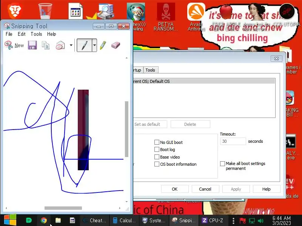Click the Set as default button
The width and height of the screenshot is (302, 226).
tap(150, 124)
